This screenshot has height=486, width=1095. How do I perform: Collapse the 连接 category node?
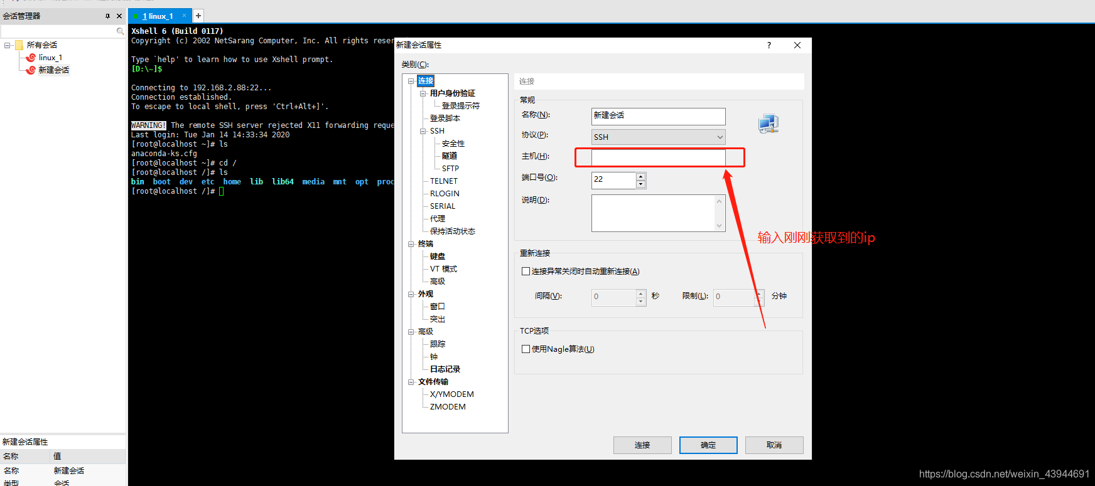411,81
